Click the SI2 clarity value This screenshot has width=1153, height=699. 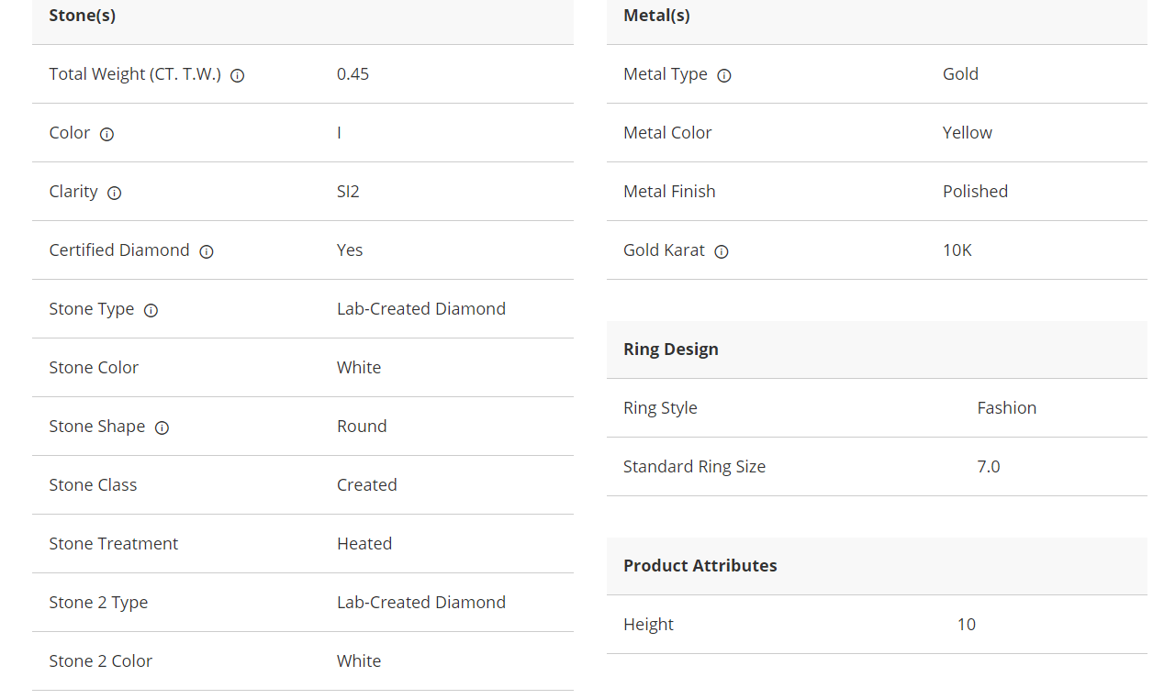(x=348, y=192)
